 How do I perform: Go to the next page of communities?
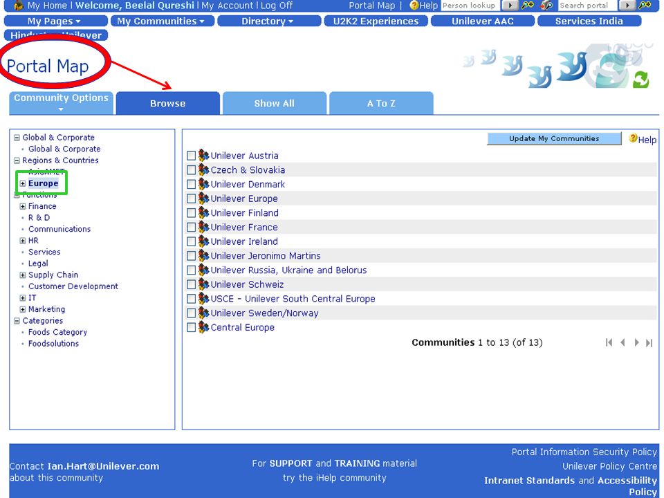click(636, 342)
